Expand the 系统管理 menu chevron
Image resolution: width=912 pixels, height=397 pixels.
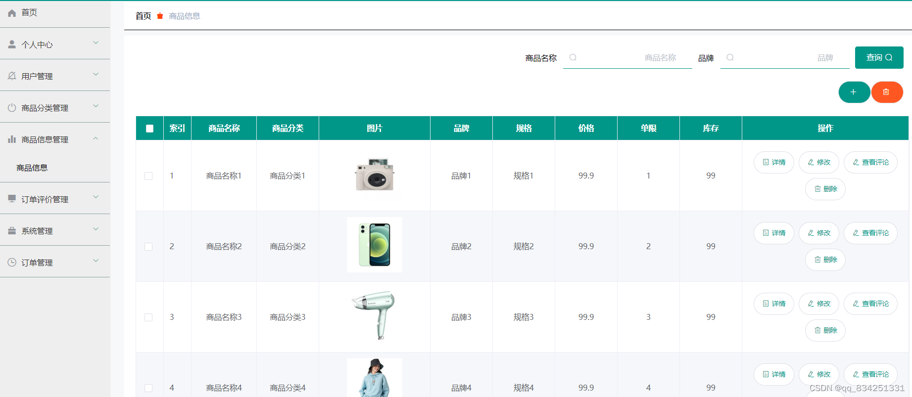click(96, 229)
